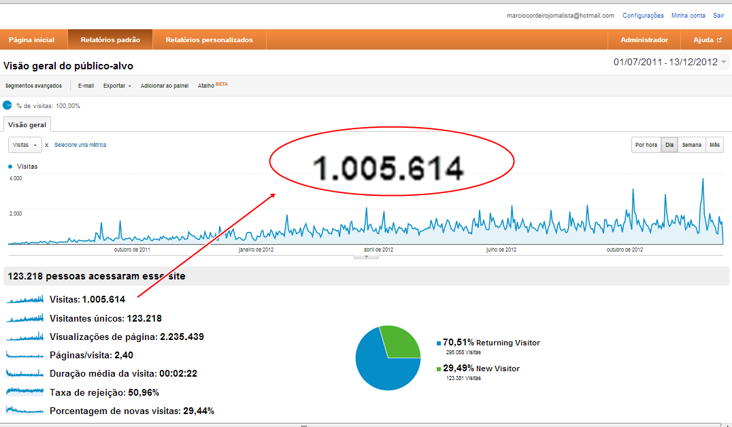The width and height of the screenshot is (732, 427).
Task: Switch the chart granularity to Semana
Action: [x=691, y=145]
